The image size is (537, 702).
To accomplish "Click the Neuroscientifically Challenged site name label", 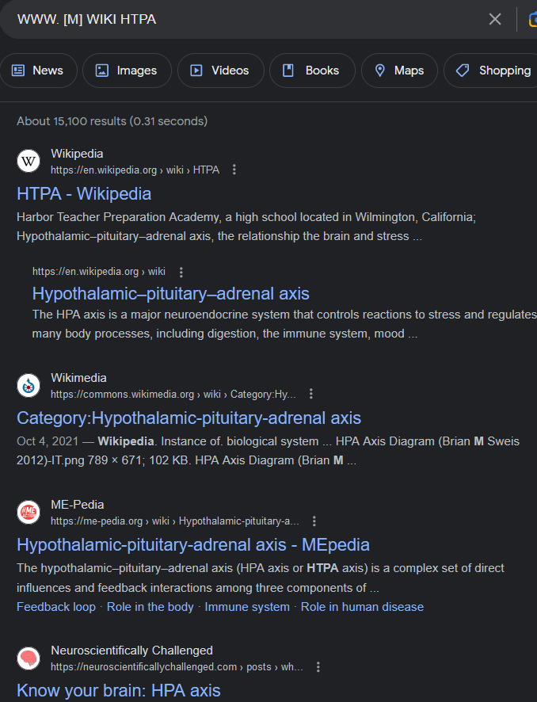I will click(132, 650).
